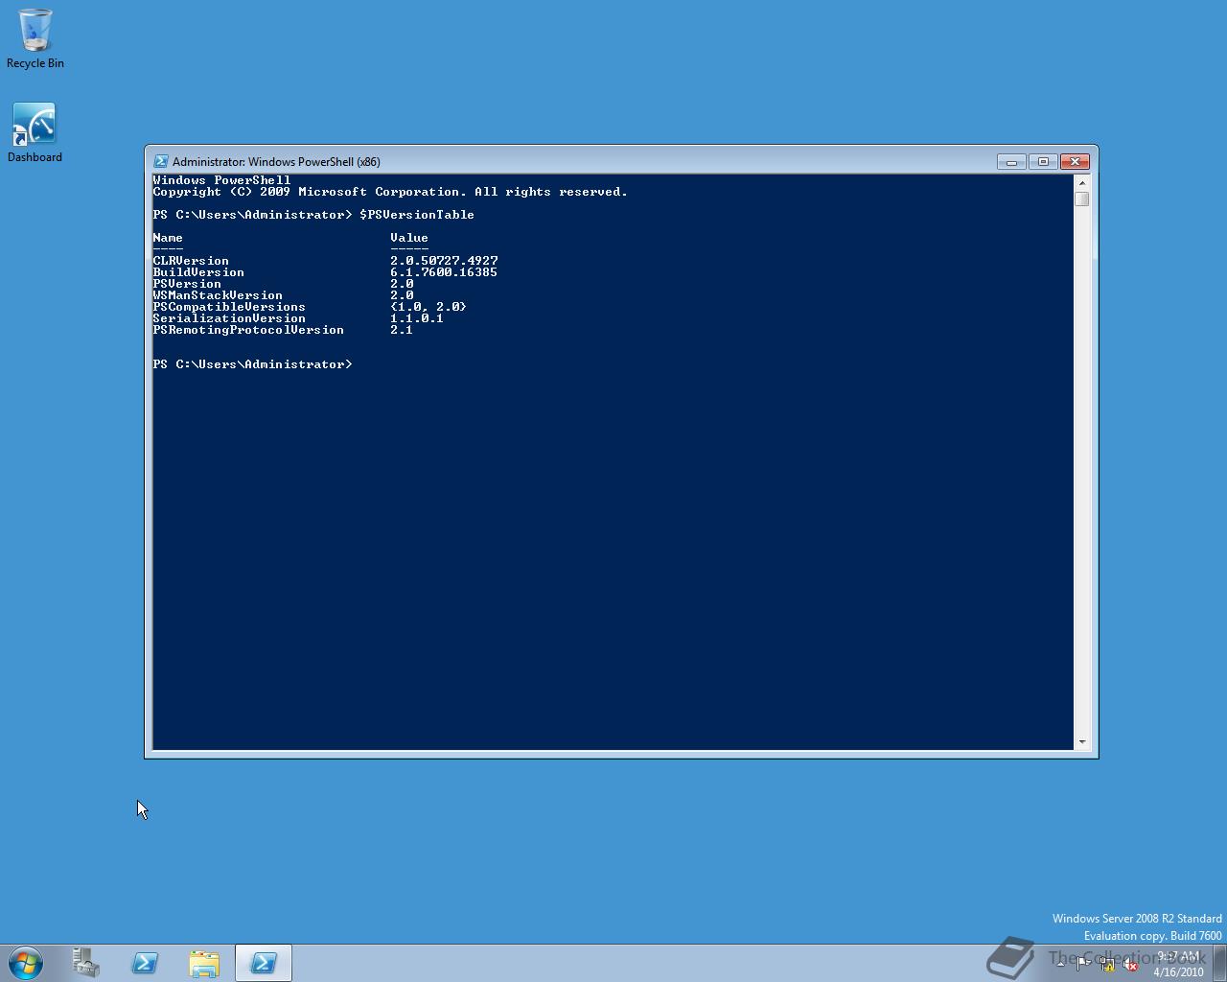The image size is (1227, 982).
Task: Click the PSCompatibleVersions row name
Action: click(x=229, y=307)
